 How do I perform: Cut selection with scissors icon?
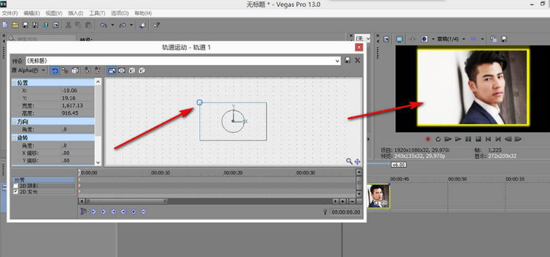coord(68,25)
